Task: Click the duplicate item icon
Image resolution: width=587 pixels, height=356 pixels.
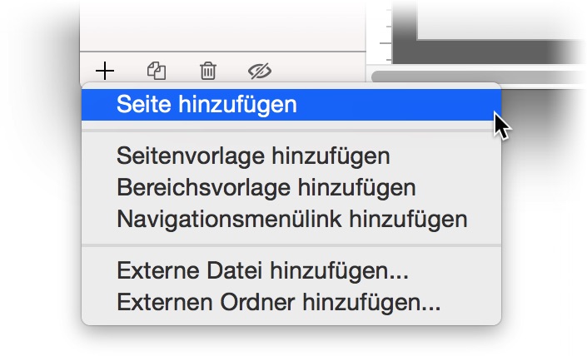Action: (157, 70)
